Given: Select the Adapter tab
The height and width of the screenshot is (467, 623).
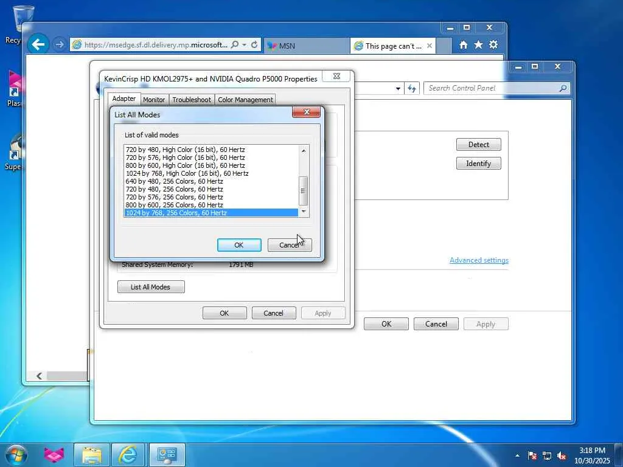Looking at the screenshot, I should pos(124,99).
